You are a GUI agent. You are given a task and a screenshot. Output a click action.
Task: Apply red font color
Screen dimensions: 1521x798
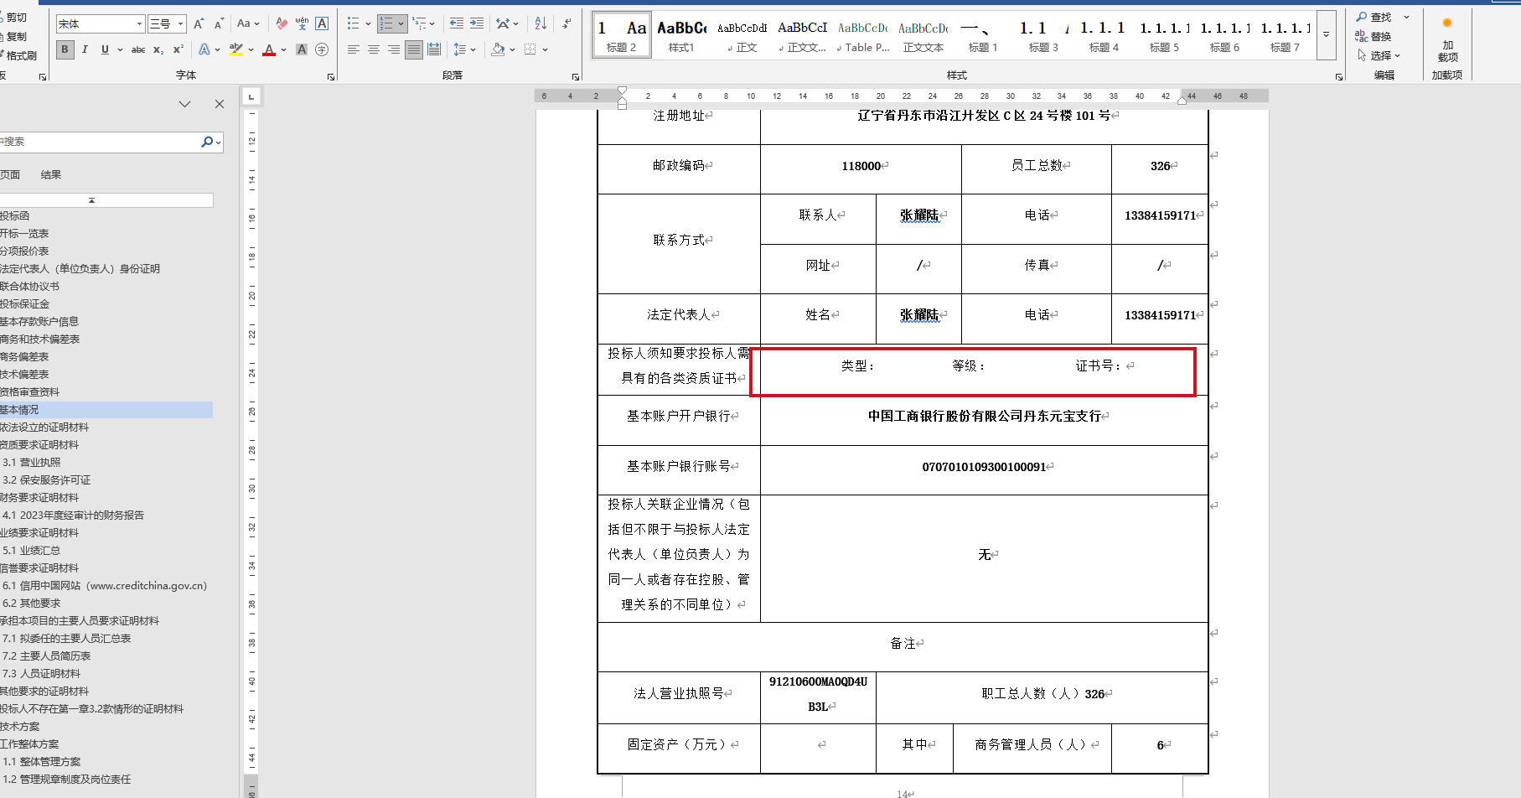tap(269, 50)
